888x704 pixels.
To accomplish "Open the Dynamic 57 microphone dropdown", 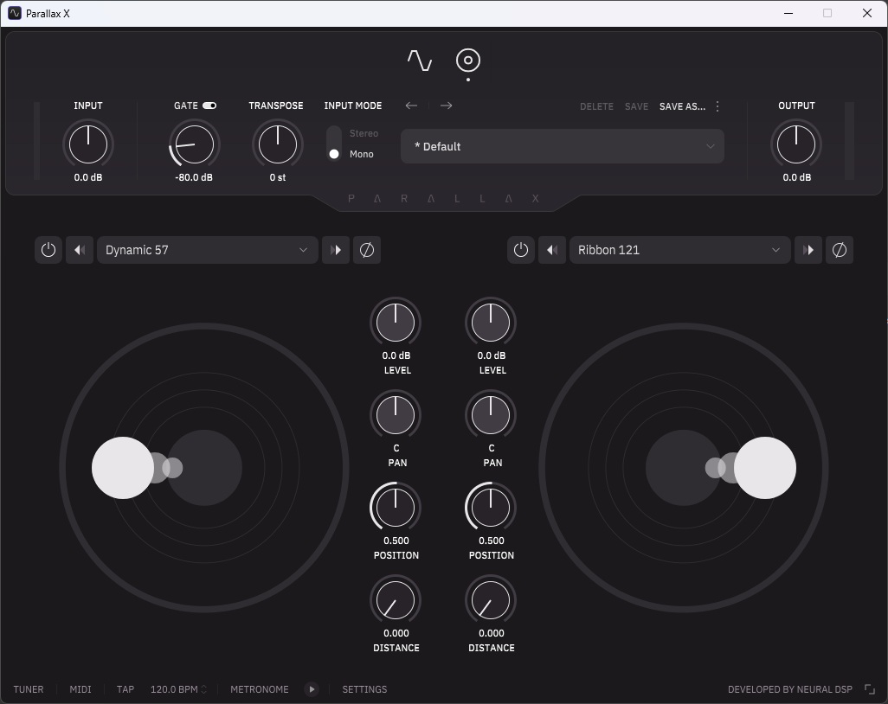I will click(x=207, y=250).
